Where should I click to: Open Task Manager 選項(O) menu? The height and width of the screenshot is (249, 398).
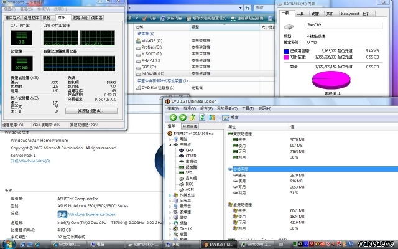tap(26, 9)
